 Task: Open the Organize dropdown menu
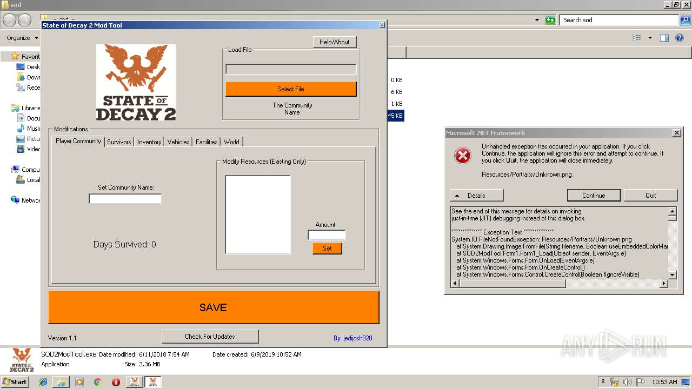[x=22, y=38]
